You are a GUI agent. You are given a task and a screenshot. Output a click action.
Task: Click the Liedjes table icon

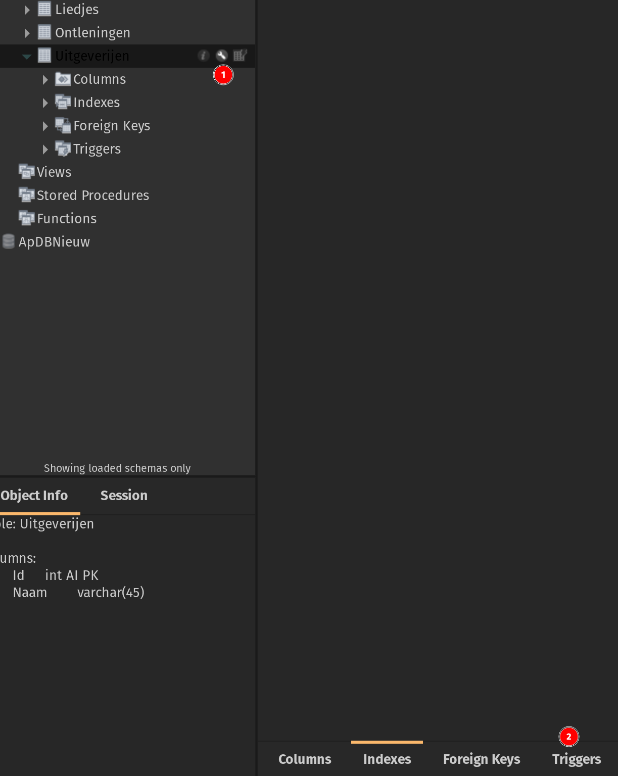[44, 9]
